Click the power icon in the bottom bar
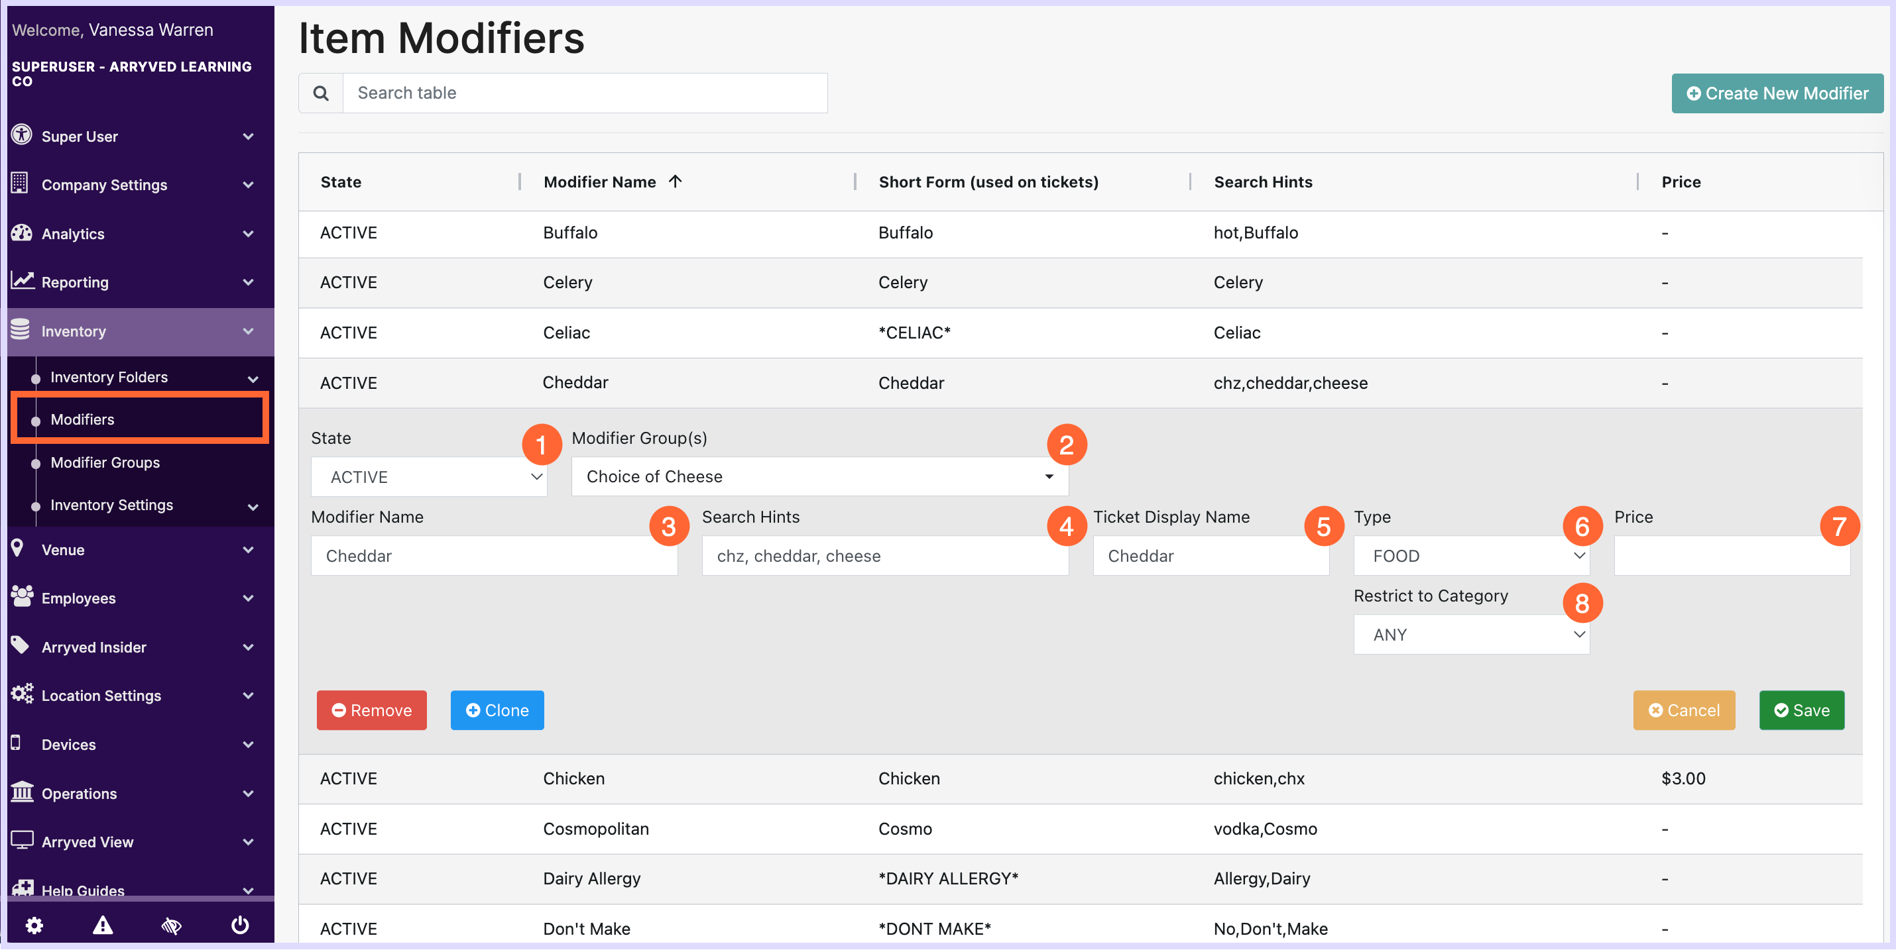1896x950 pixels. click(x=240, y=925)
